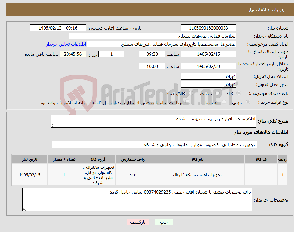Click resize handle of buyer notes textarea
This screenshot has width=294, height=232.
(x=24, y=210)
